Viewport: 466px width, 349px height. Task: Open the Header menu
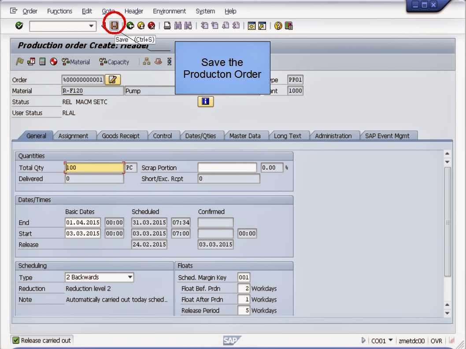[x=134, y=11]
